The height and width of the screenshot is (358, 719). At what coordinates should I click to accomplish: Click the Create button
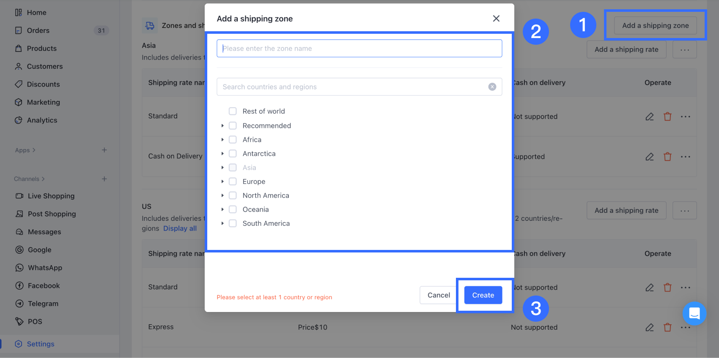pyautogui.click(x=483, y=295)
